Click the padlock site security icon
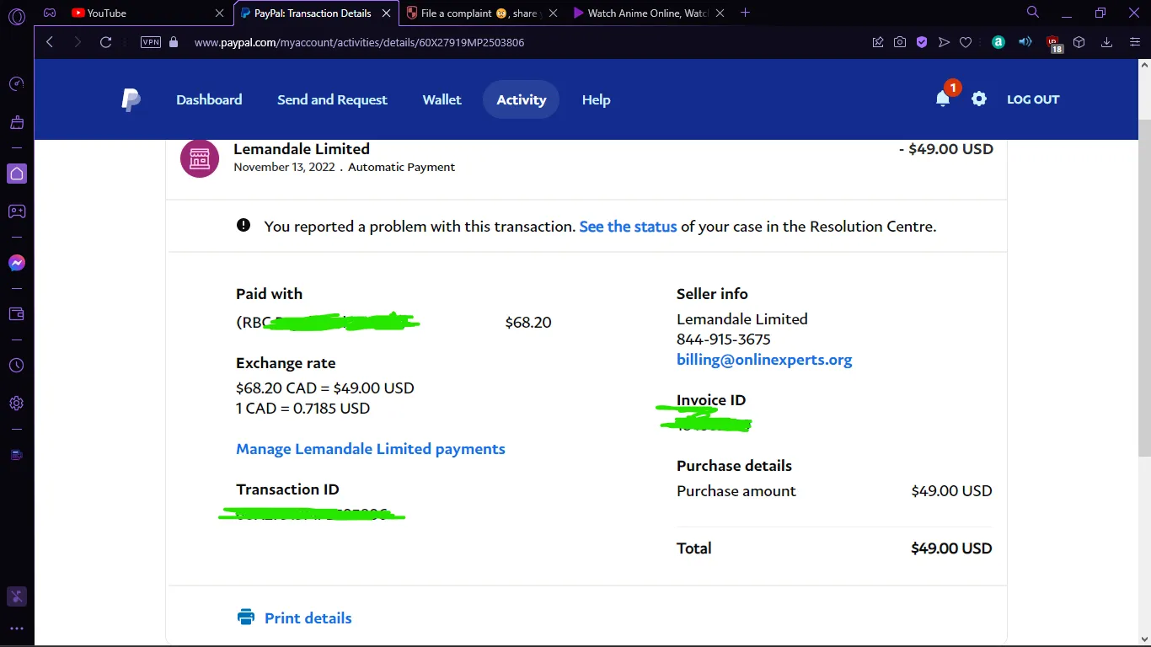The height and width of the screenshot is (647, 1151). pyautogui.click(x=174, y=42)
